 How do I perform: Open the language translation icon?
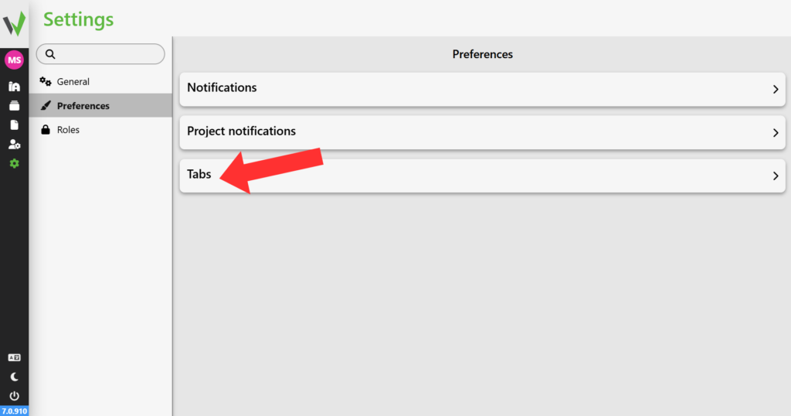pyautogui.click(x=14, y=357)
